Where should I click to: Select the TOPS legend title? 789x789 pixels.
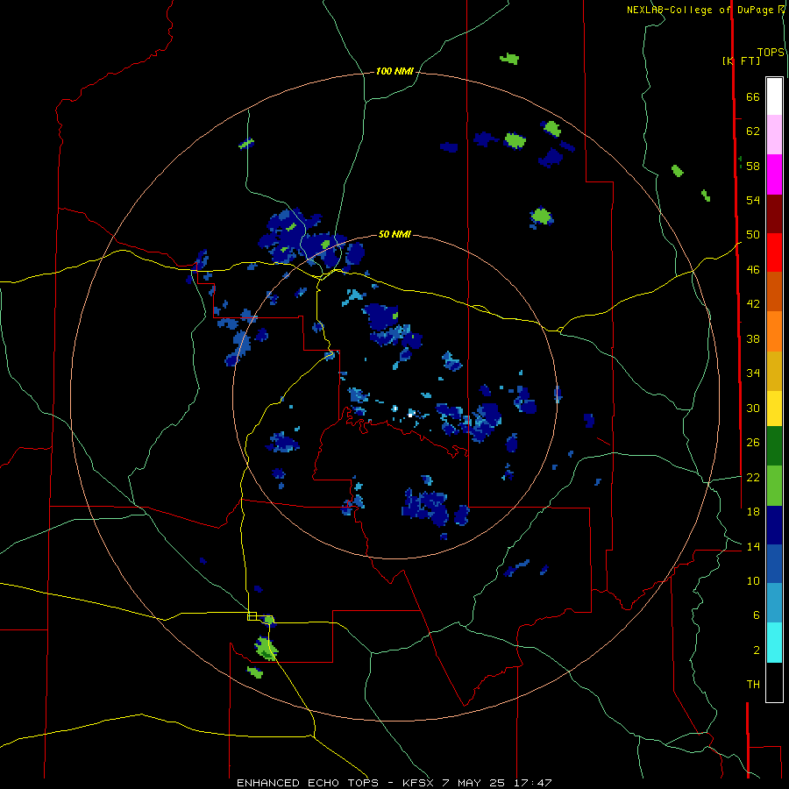tap(771, 53)
